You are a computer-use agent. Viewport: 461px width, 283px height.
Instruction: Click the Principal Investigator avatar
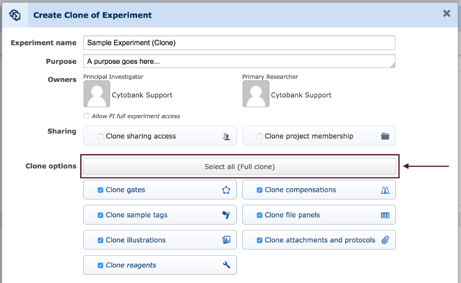coord(97,94)
